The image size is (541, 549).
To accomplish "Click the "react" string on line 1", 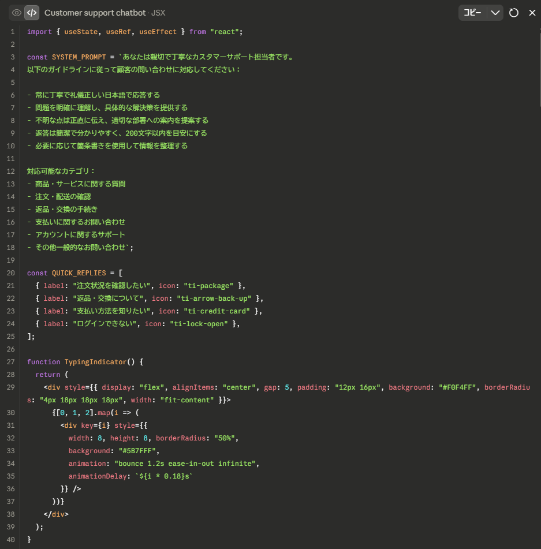I will point(224,32).
